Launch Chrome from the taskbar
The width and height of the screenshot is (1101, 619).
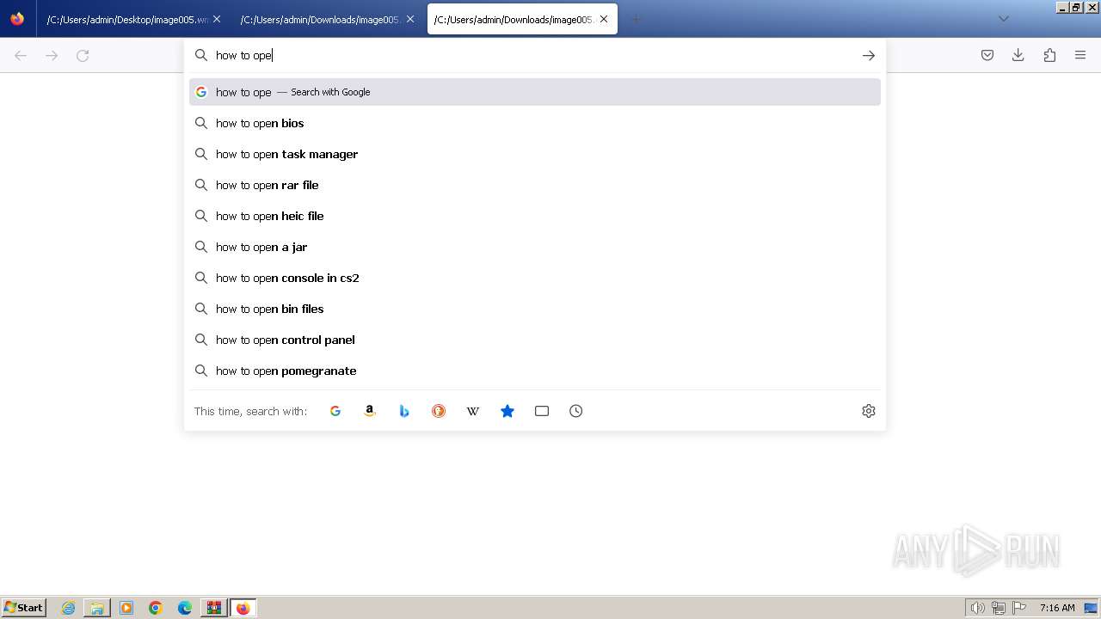point(156,608)
